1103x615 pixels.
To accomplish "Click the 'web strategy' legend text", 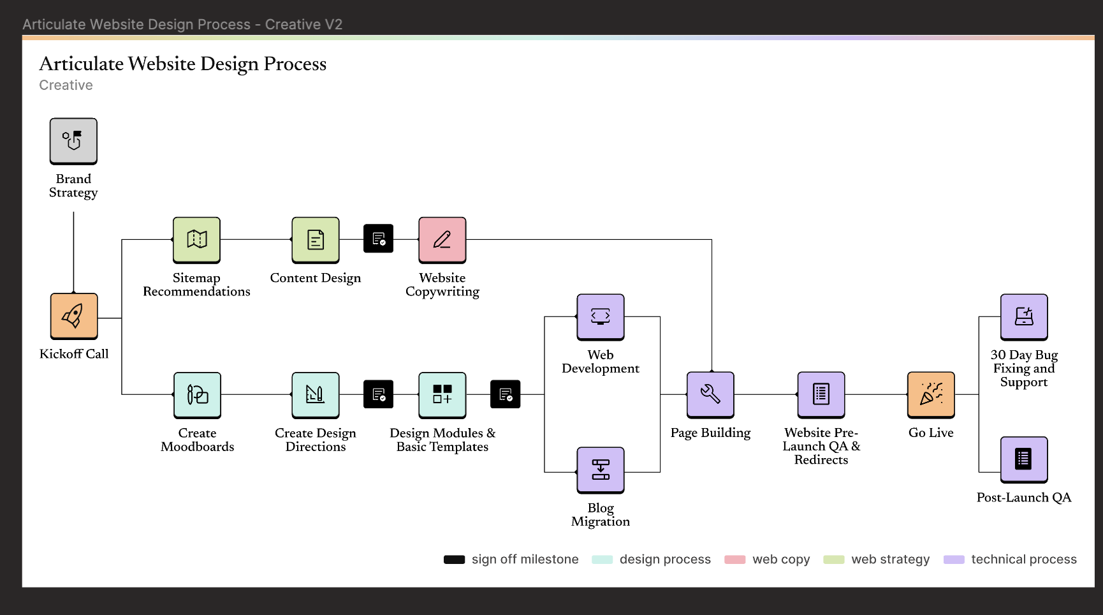I will pyautogui.click(x=891, y=559).
